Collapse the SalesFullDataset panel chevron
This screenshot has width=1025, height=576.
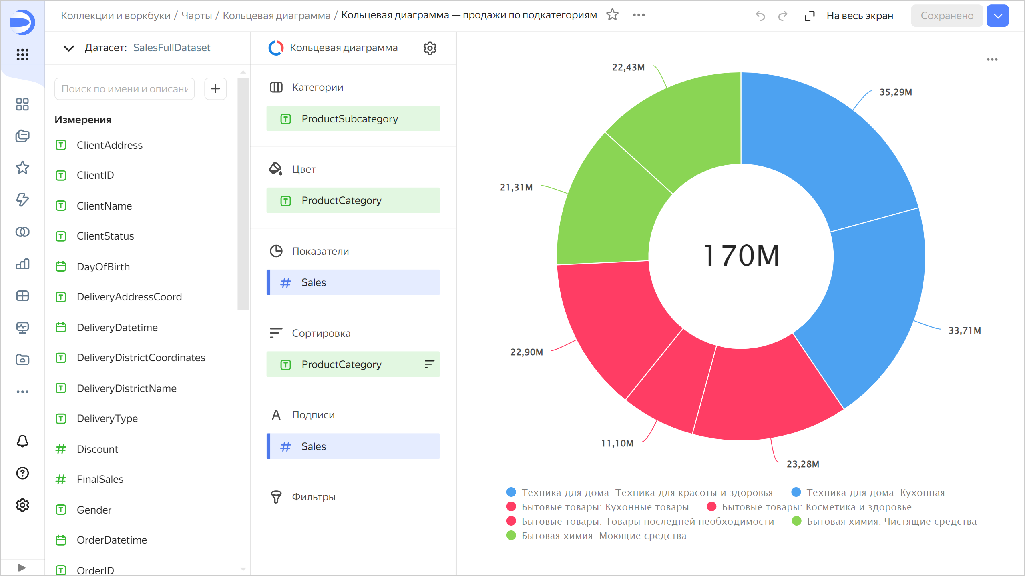pos(68,48)
